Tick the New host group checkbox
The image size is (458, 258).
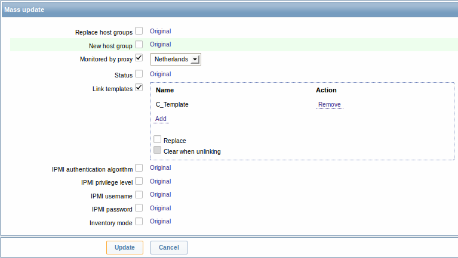(139, 44)
